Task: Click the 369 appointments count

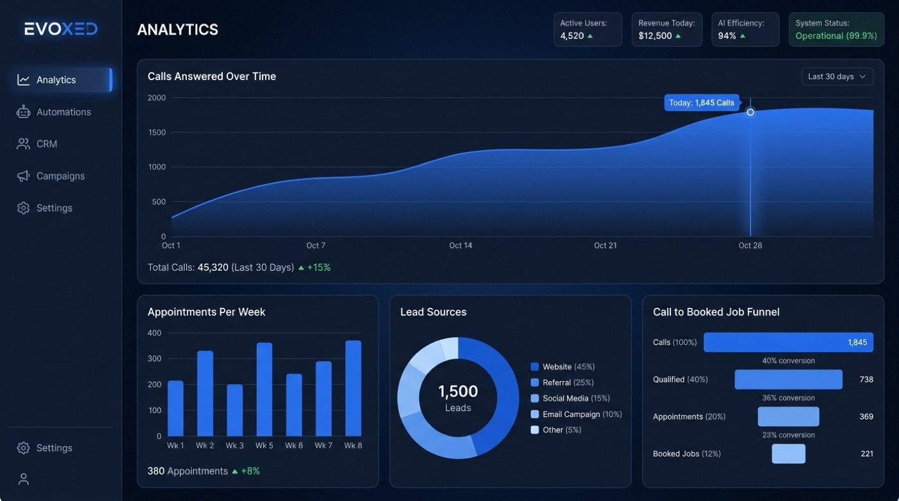Action: [866, 416]
